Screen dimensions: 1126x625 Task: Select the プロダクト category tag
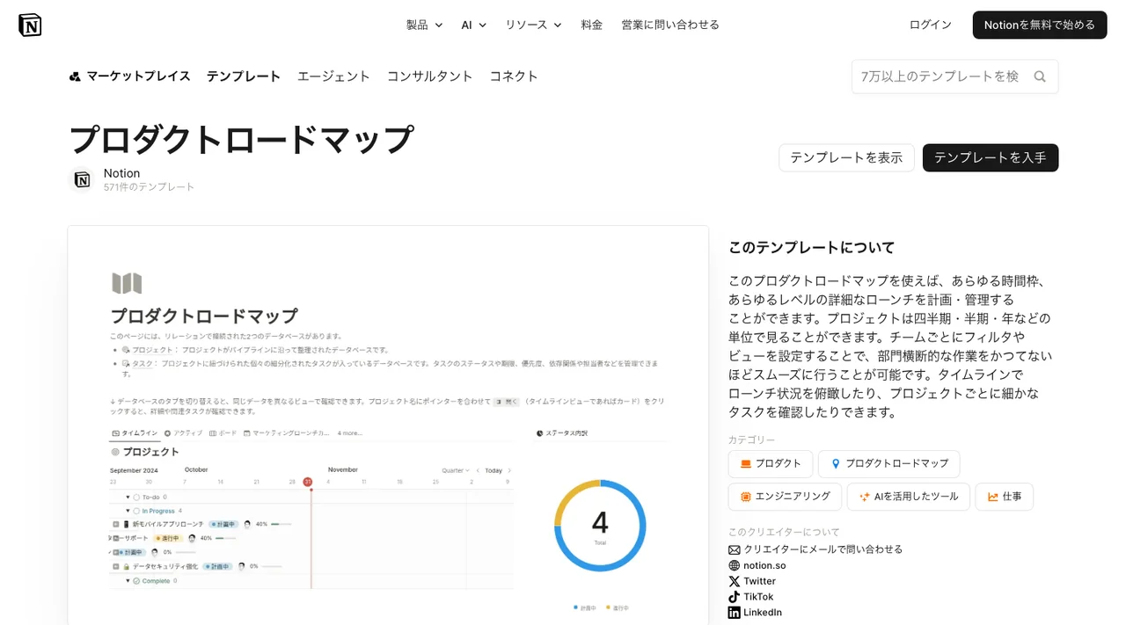(770, 463)
